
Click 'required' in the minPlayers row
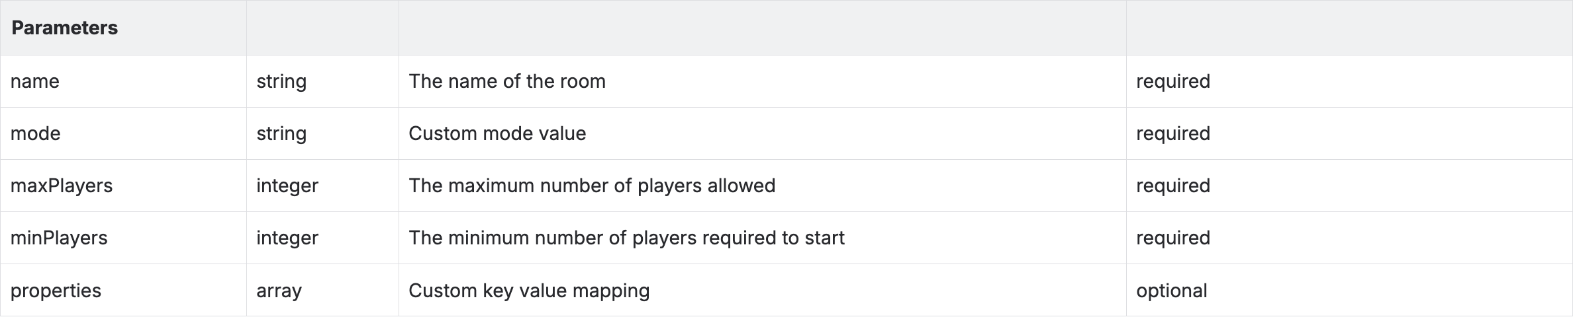1173,238
